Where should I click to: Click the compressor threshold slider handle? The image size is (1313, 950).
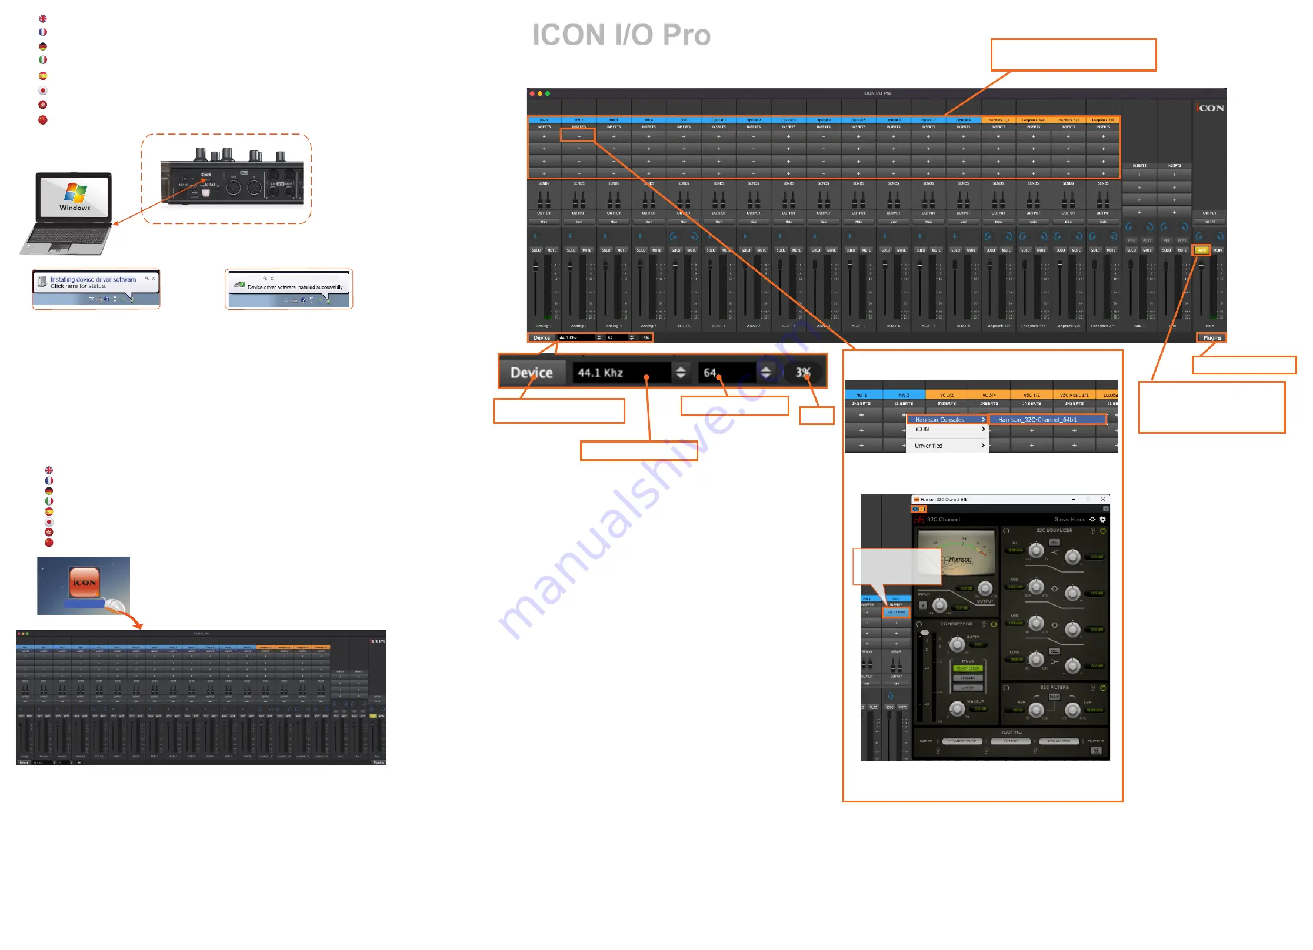pos(924,633)
